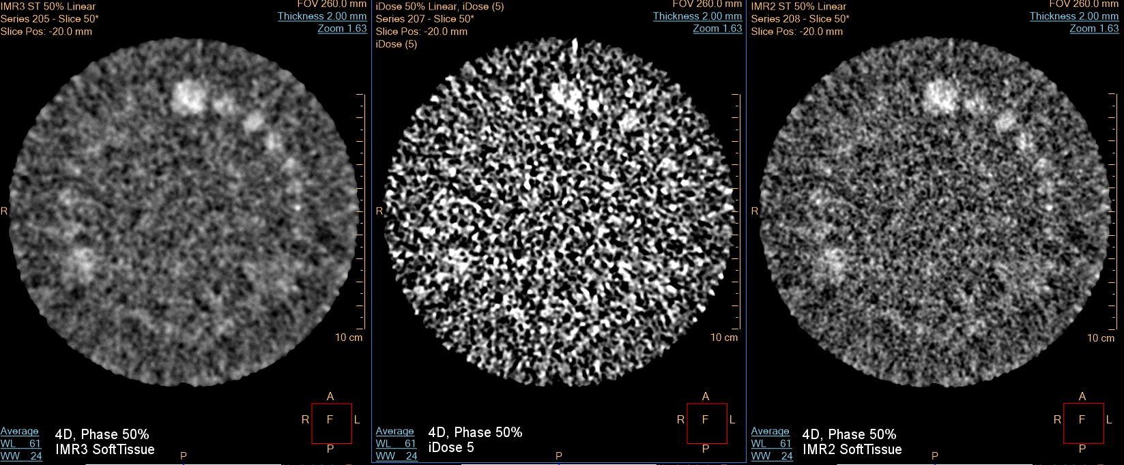Click WW 24 value in IMR3 panel

click(x=21, y=456)
